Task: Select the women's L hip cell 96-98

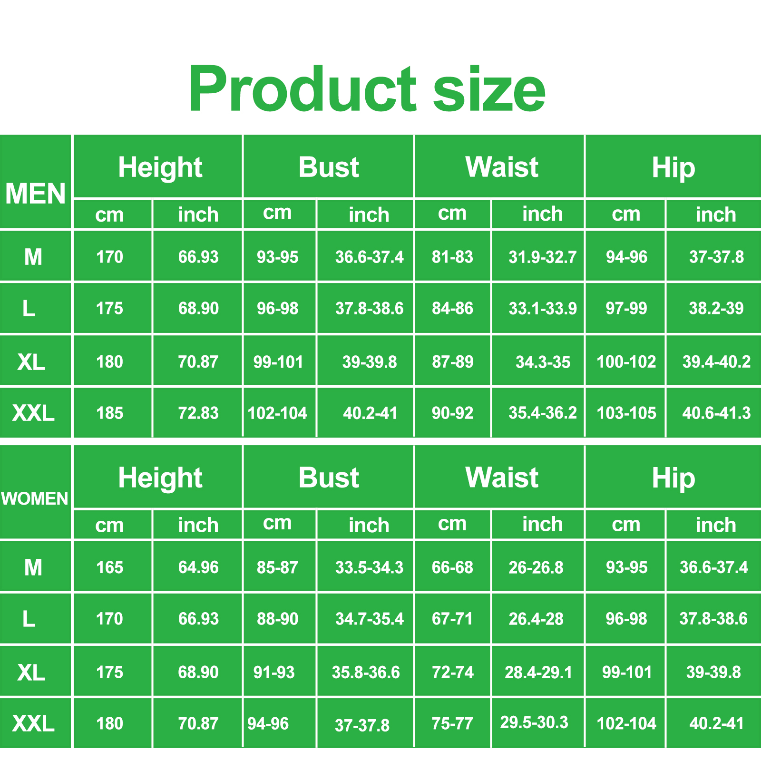Action: 626,619
